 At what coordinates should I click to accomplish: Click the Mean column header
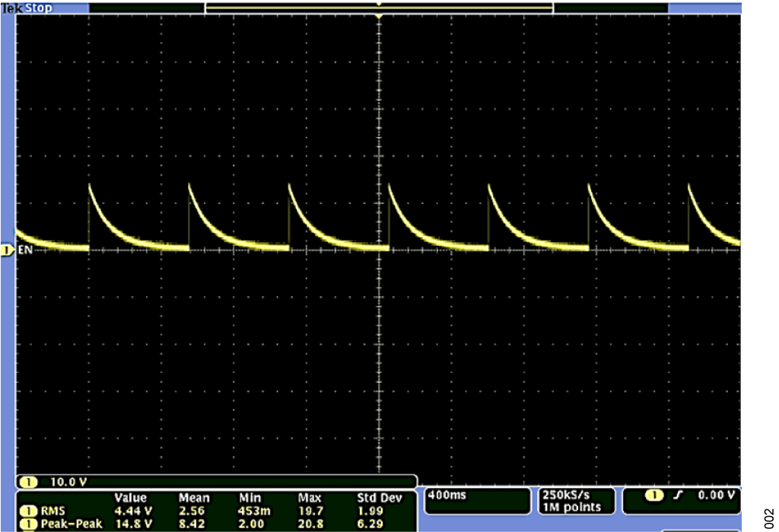(x=194, y=498)
